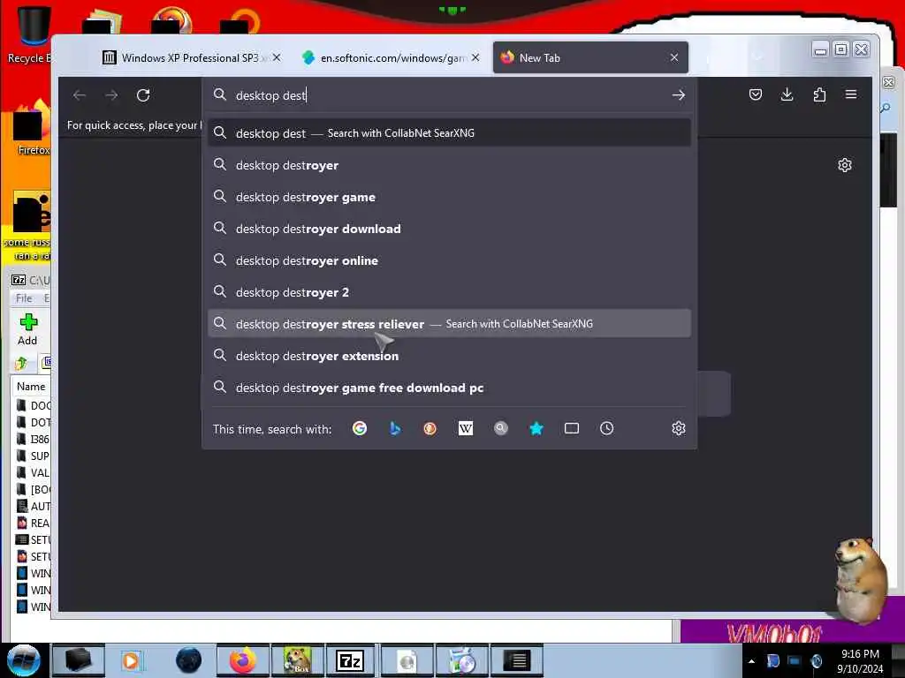905x678 pixels.
Task: Select 'desktop destroyer online' suggestion
Action: [x=449, y=260]
